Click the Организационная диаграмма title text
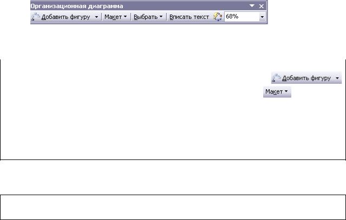Viewport: 346px width, 220px height. pyautogui.click(x=77, y=6)
